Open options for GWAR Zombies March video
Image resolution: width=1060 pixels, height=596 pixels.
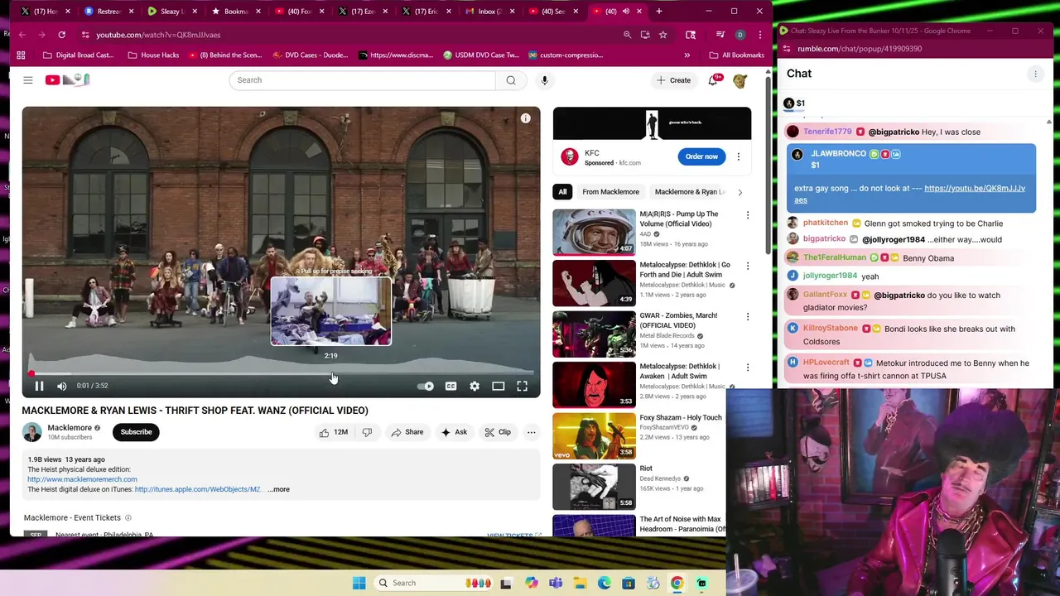pos(747,317)
